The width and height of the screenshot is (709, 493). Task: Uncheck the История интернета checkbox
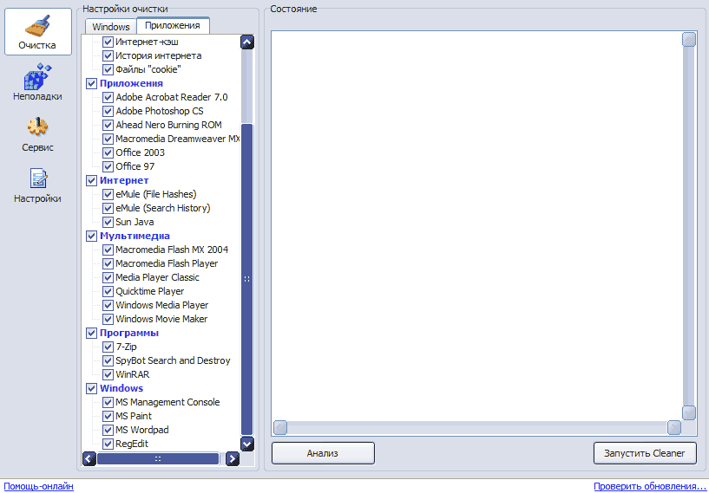[x=108, y=56]
